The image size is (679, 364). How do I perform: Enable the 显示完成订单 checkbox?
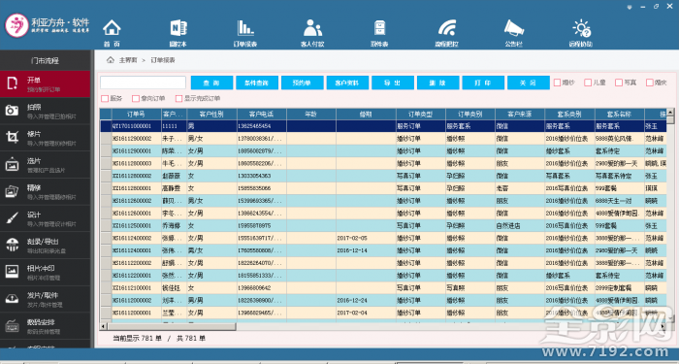tap(178, 98)
